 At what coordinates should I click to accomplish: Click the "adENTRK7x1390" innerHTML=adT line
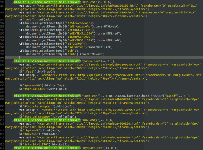(74, 33)
